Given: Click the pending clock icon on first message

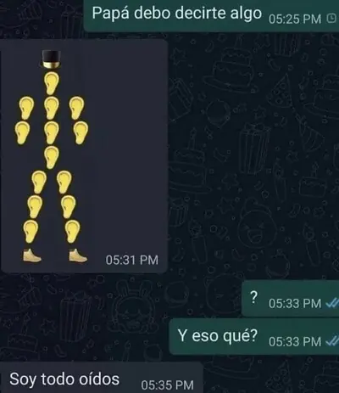Looking at the screenshot, I should pos(331,19).
